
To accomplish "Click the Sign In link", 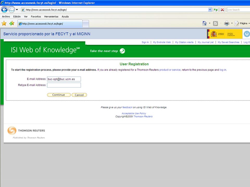I will 145,42.
